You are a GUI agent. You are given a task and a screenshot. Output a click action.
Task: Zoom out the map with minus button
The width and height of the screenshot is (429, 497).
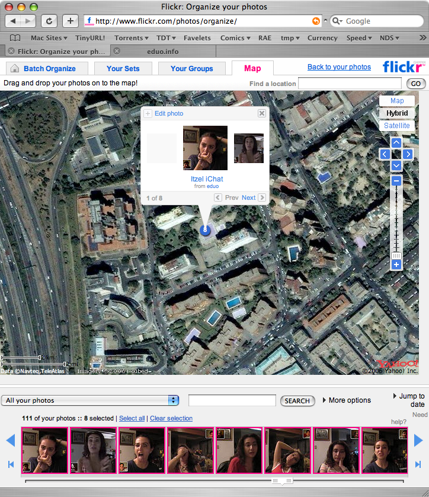pyautogui.click(x=396, y=181)
